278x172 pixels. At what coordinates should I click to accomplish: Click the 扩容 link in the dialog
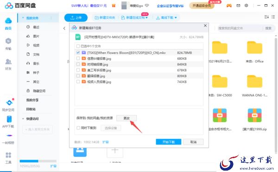[105, 142]
